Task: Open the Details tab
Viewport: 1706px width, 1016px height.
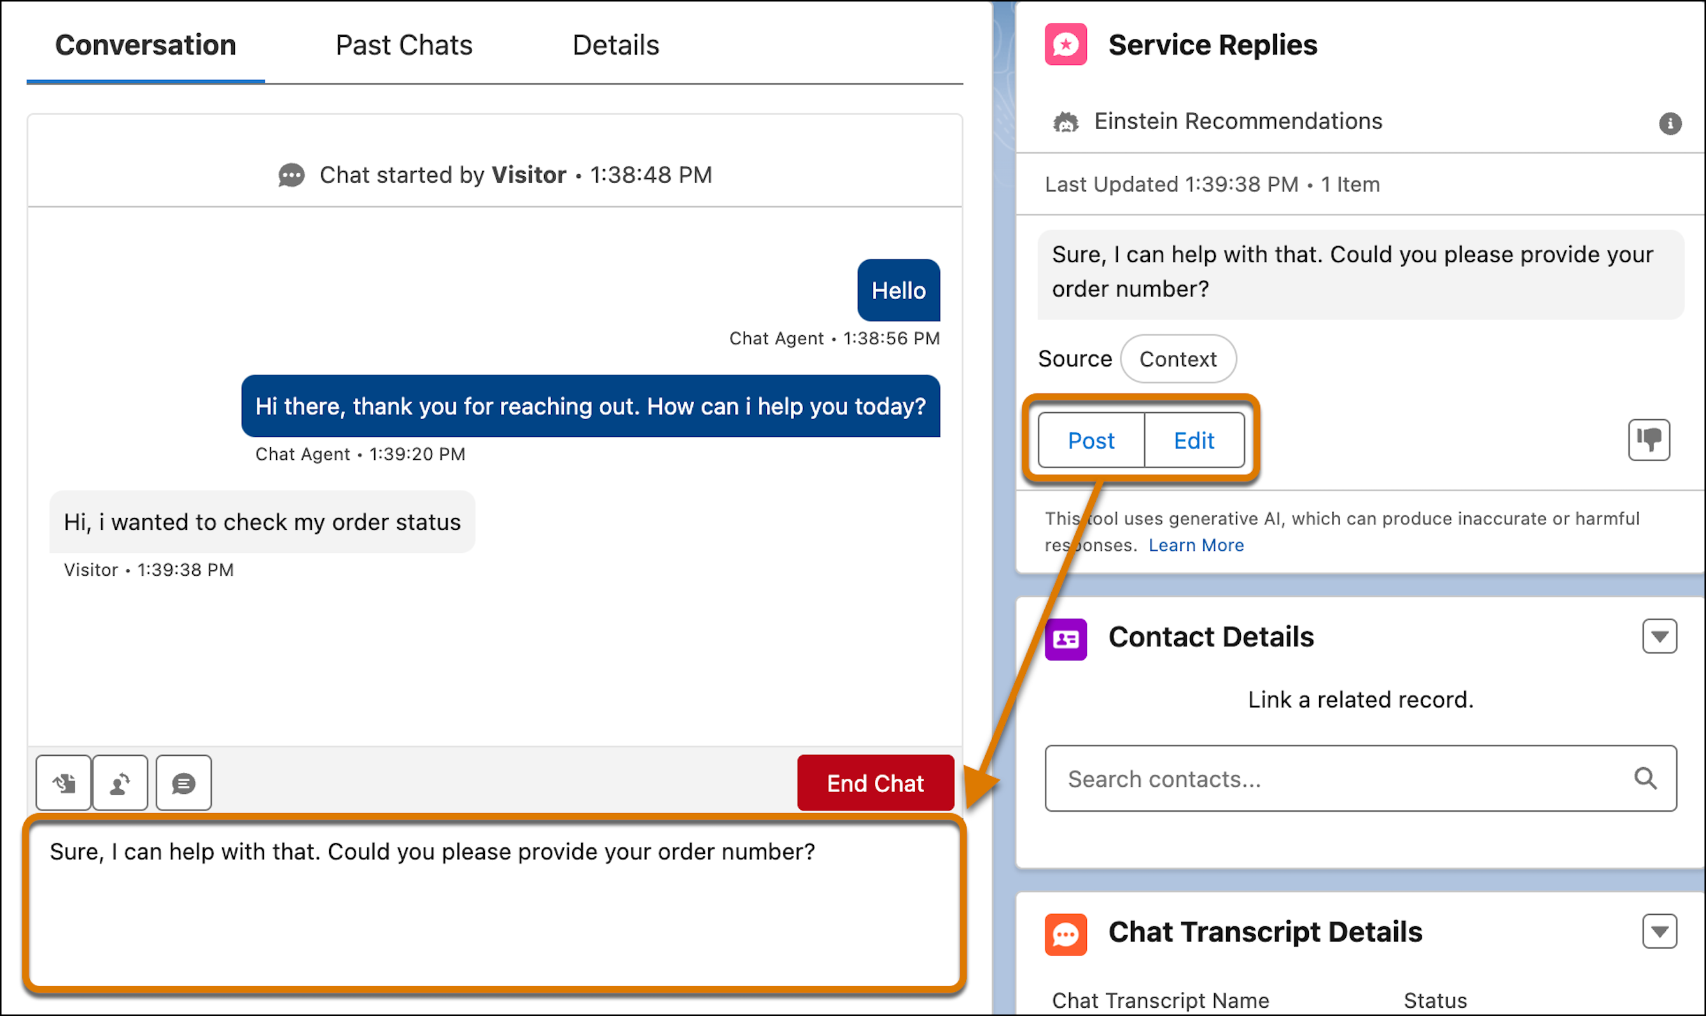Action: [x=615, y=45]
